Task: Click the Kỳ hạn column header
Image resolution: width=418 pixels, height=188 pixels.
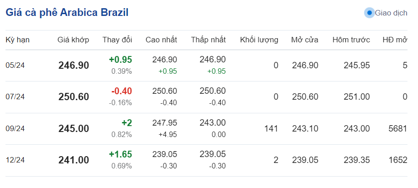Action: (17, 40)
